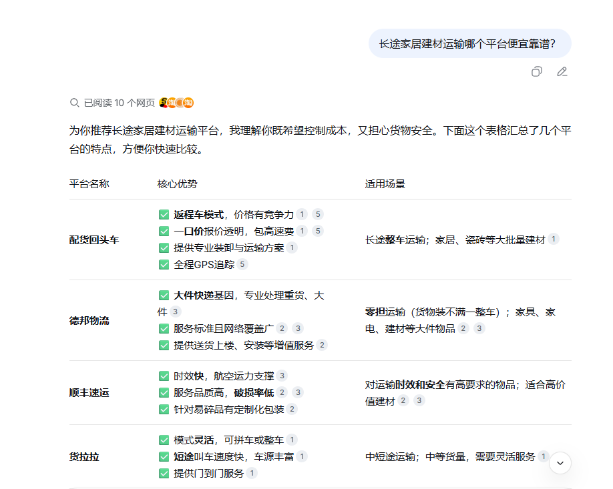Open citation 2 after '建材等大件物品'
613x489 pixels.
click(463, 328)
